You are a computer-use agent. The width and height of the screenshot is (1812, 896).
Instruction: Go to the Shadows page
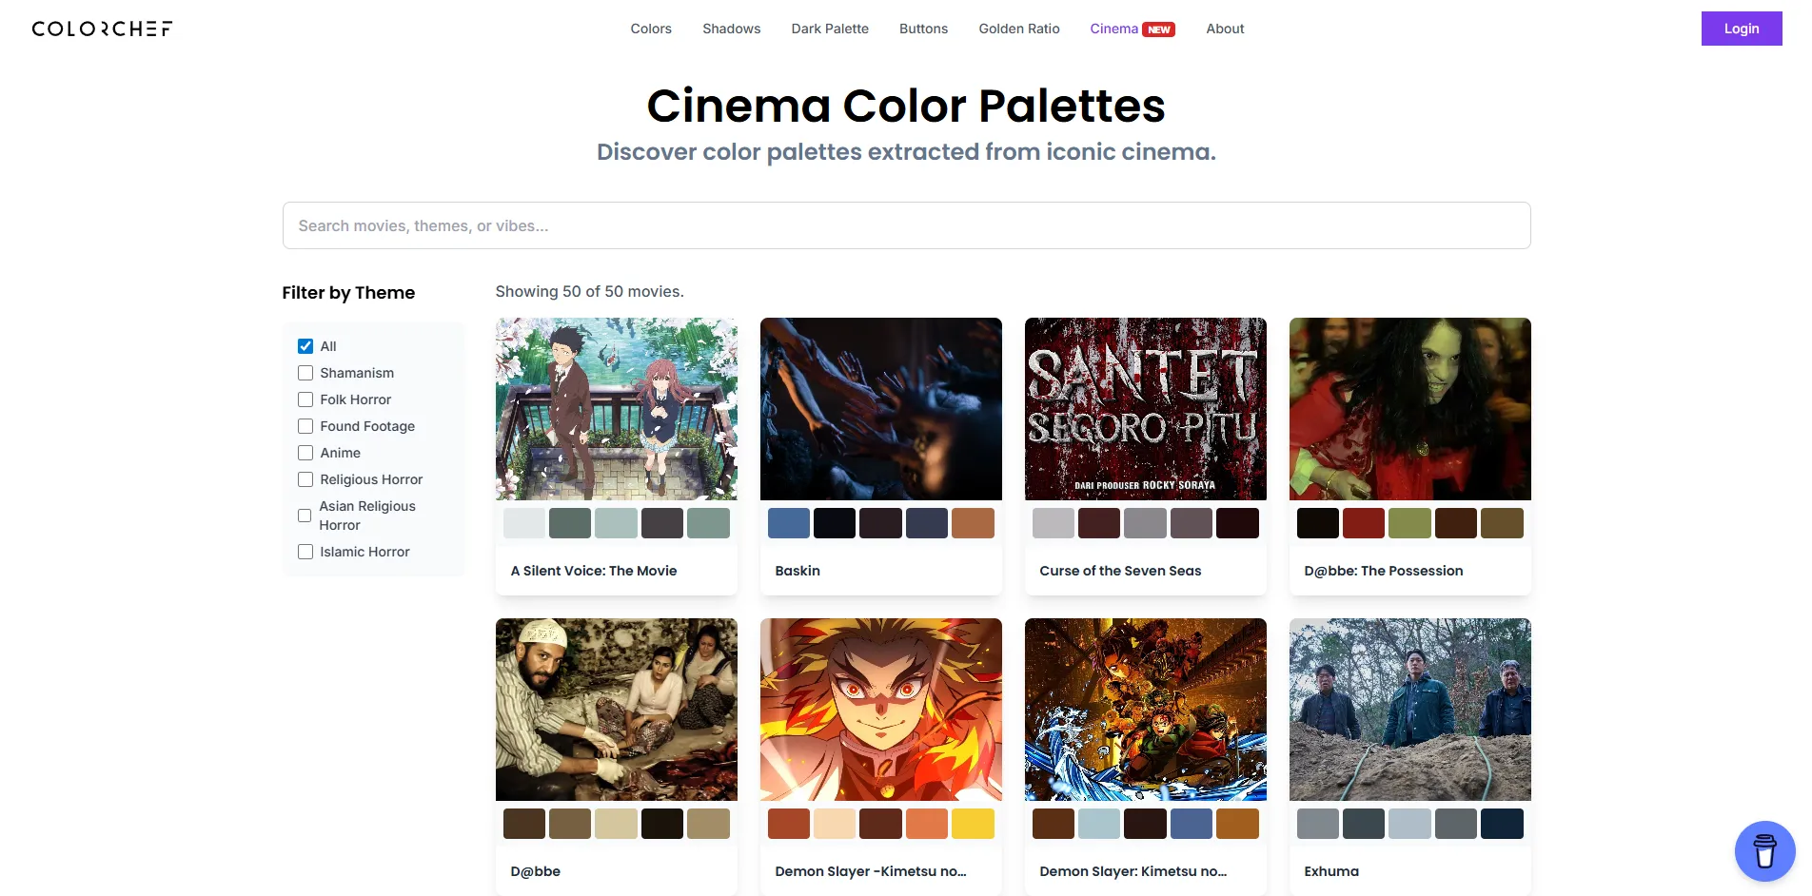pos(731,29)
